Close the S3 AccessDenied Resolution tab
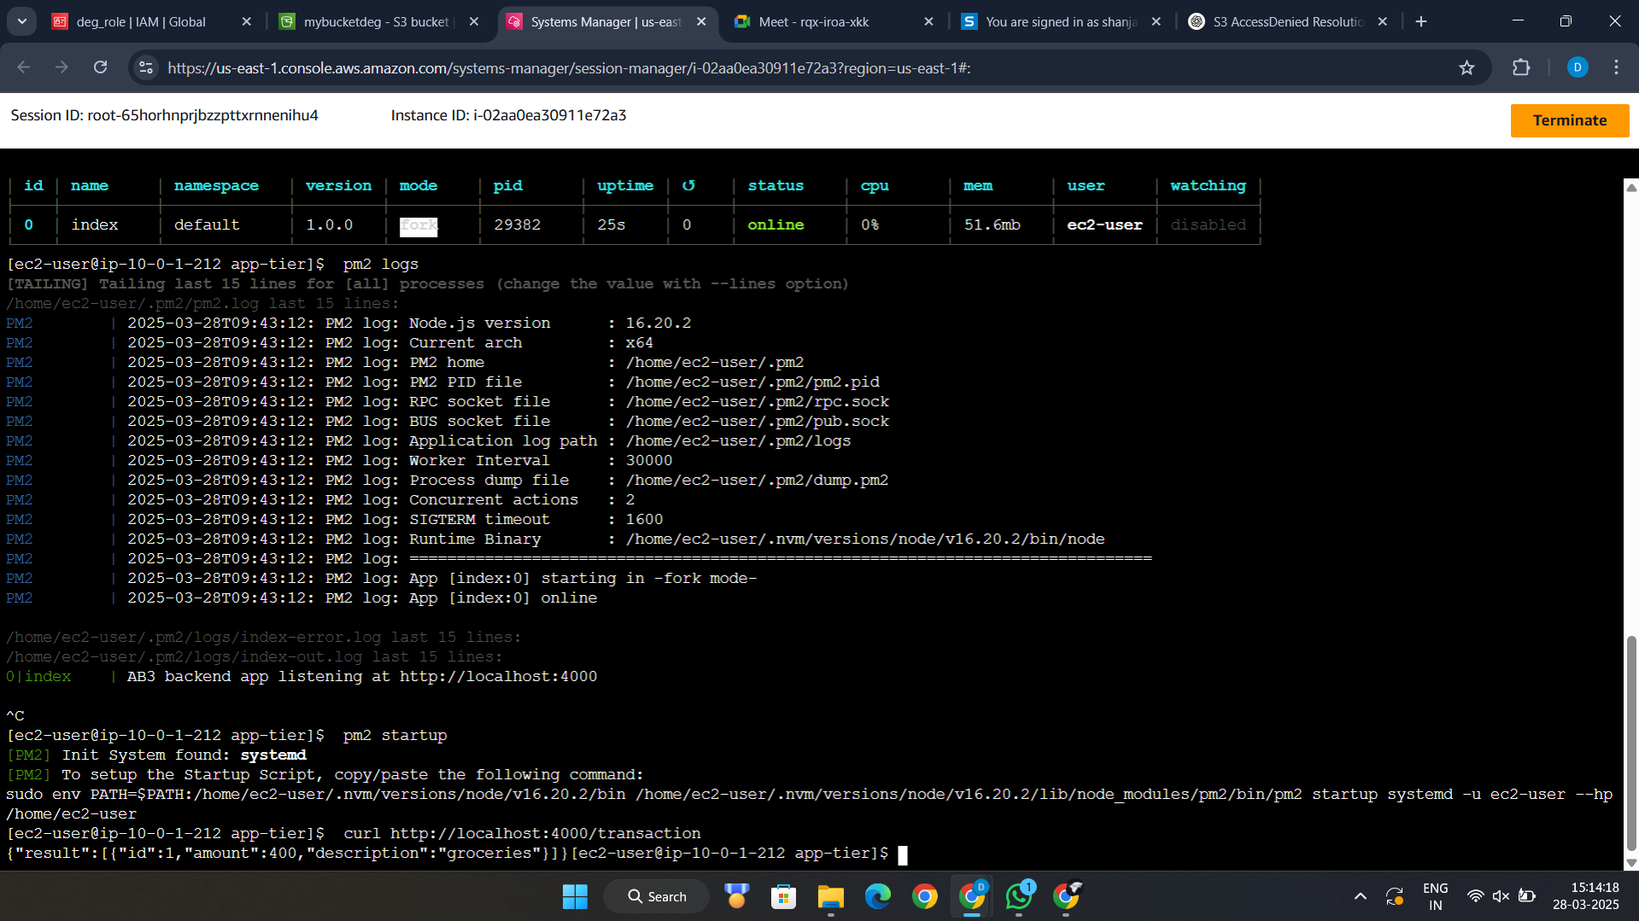 coord(1383,22)
